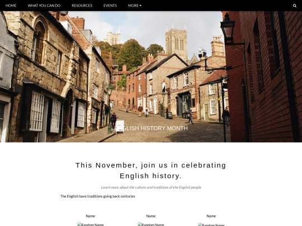Image resolution: width=302 pixels, height=226 pixels.
Task: Open the RESOURCES menu item
Action: tap(82, 6)
